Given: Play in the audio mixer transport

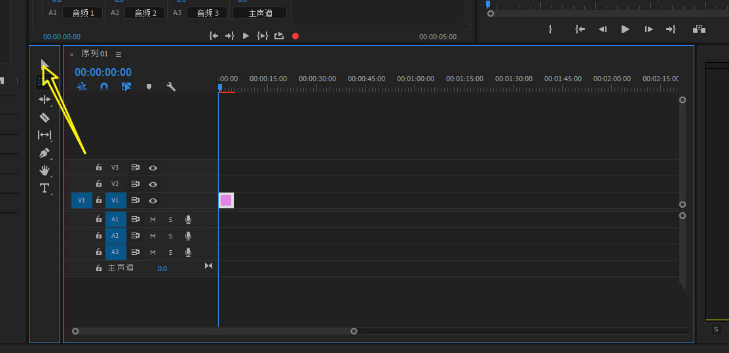Looking at the screenshot, I should (x=246, y=36).
